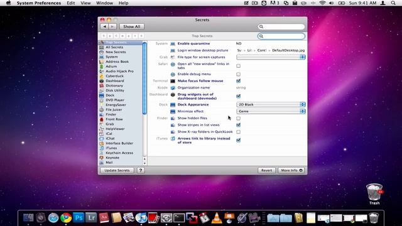
Task: Select Audio Hijack Pro in the sidebar
Action: point(120,71)
